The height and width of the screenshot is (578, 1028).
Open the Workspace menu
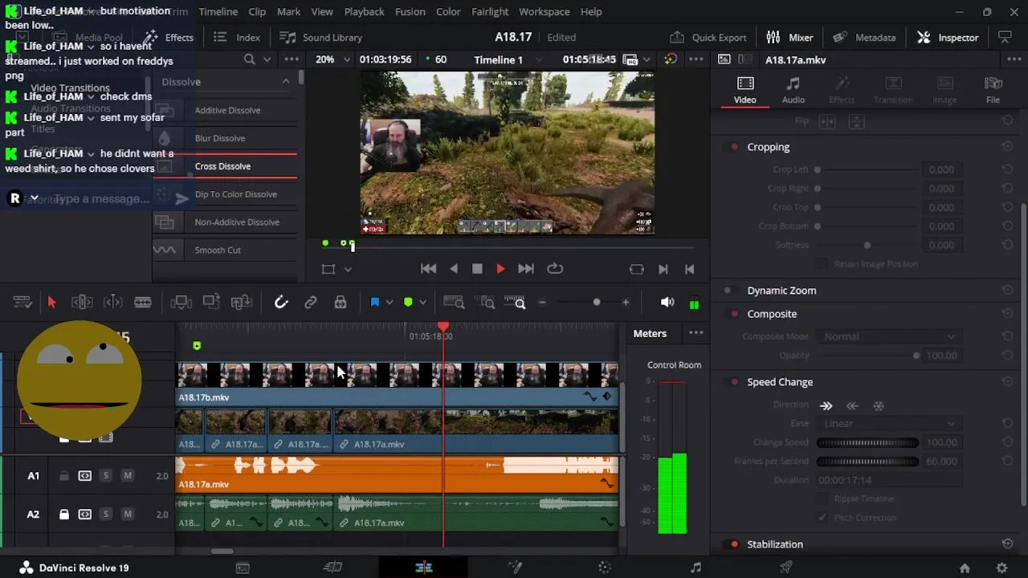coord(544,12)
